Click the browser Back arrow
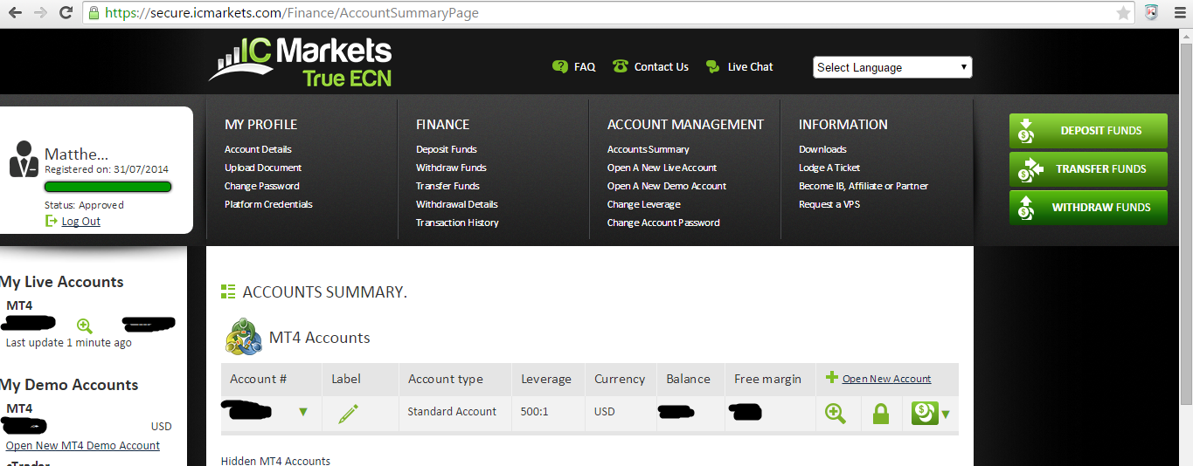The image size is (1193, 466). pos(15,13)
